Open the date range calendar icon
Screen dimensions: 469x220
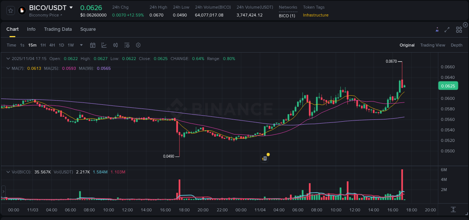coord(93,45)
